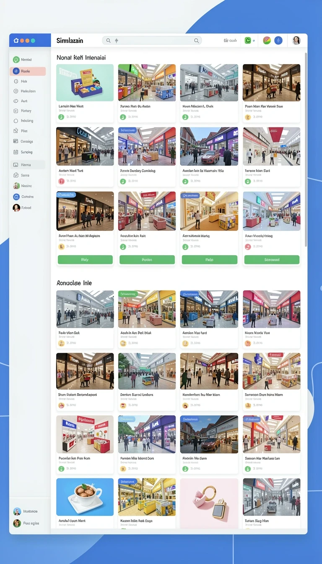The width and height of the screenshot is (322, 564).
Task: Click the building icon next to 'ouch' in the header
Action: [x=226, y=41]
